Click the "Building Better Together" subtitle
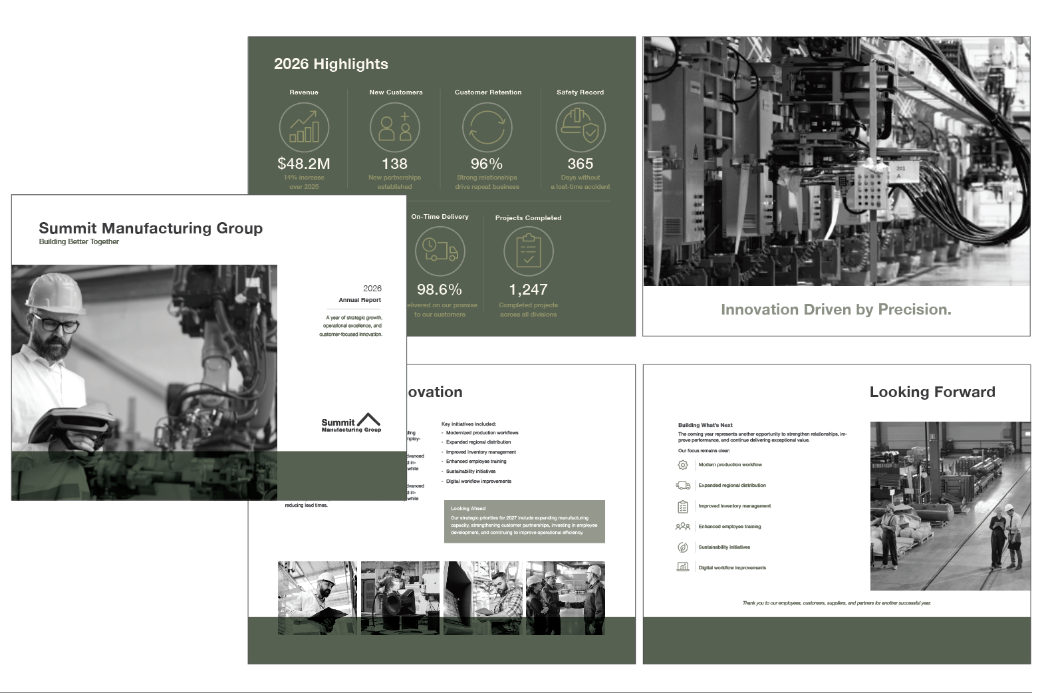The height and width of the screenshot is (693, 1040). 79,242
